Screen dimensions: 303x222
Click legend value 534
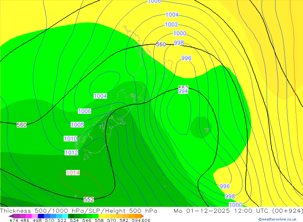coord(74,220)
